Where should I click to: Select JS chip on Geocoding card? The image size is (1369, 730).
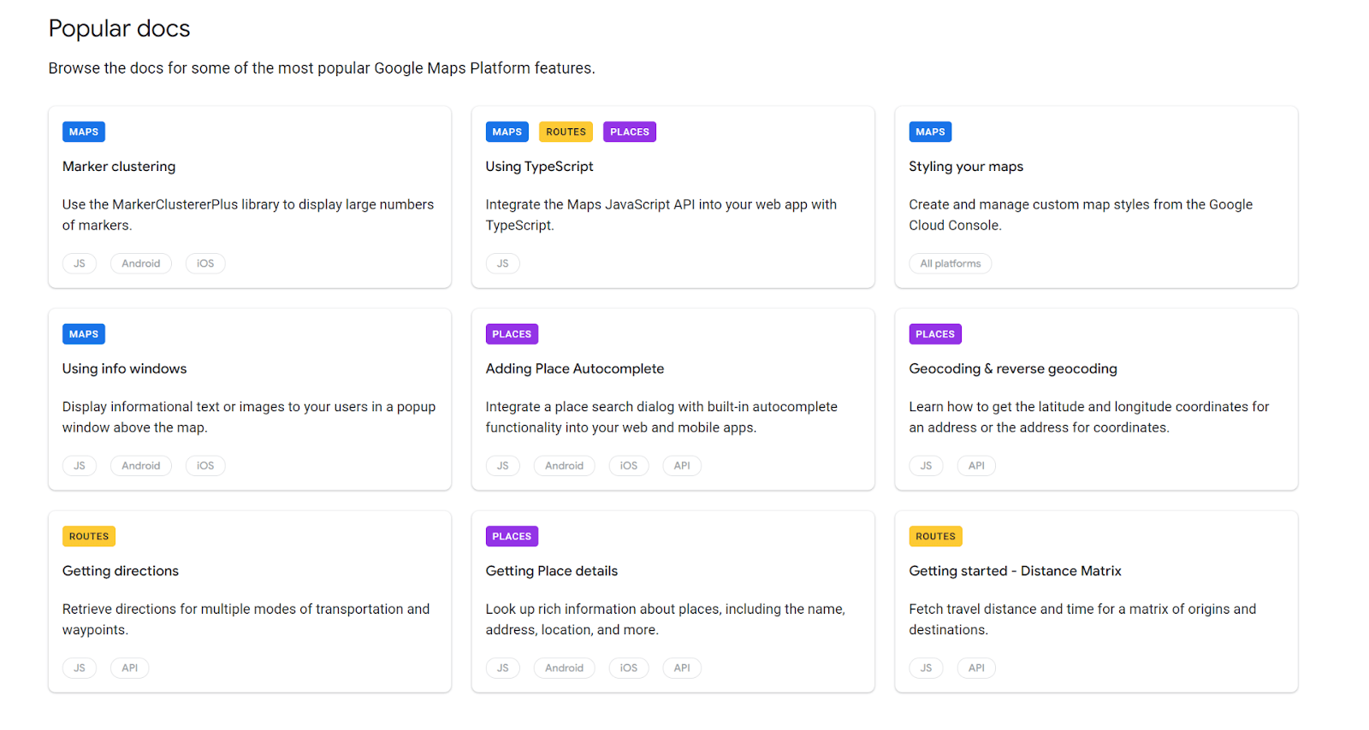(926, 466)
